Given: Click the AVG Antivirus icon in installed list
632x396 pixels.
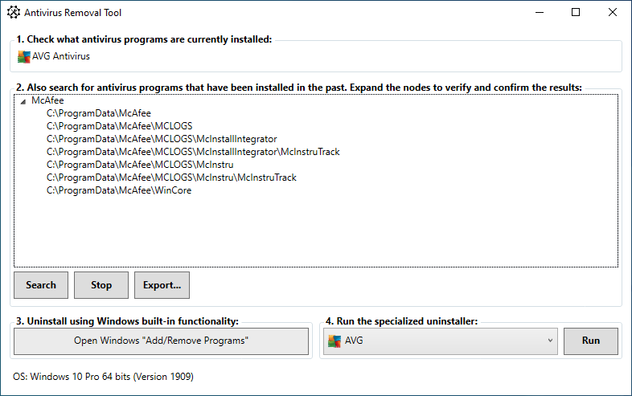Looking at the screenshot, I should click(x=23, y=56).
